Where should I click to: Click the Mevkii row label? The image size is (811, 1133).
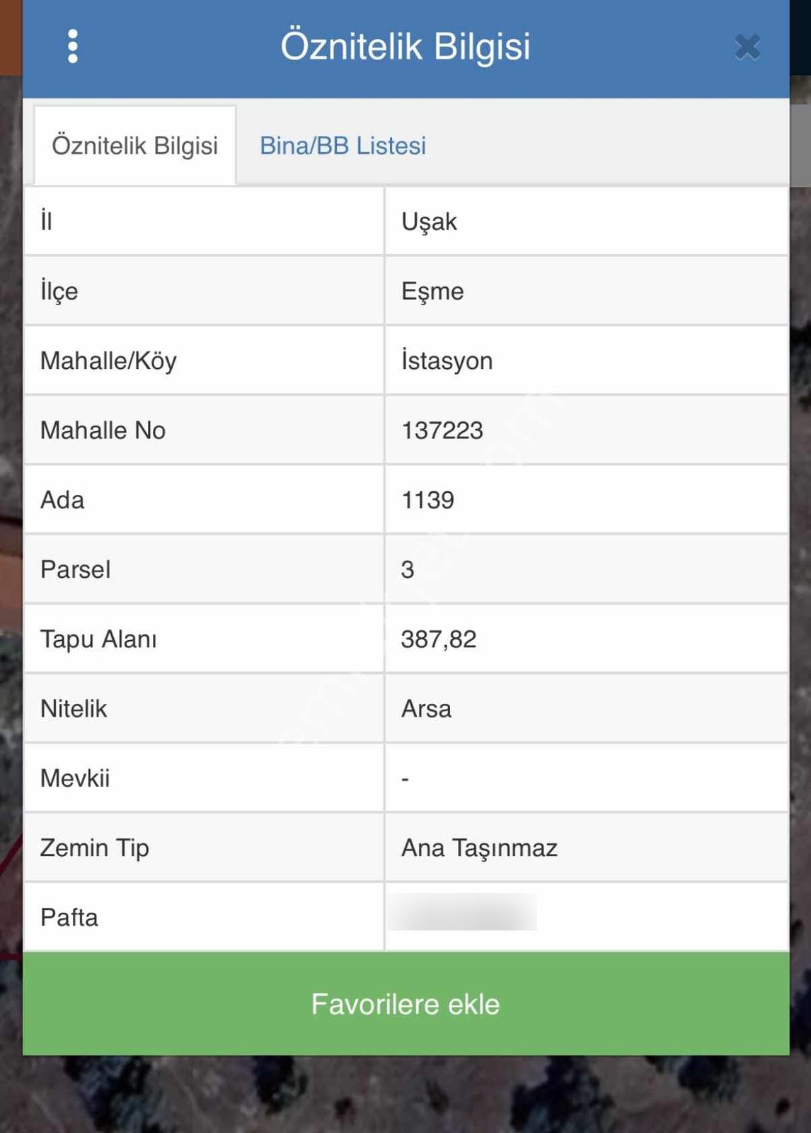coord(75,778)
